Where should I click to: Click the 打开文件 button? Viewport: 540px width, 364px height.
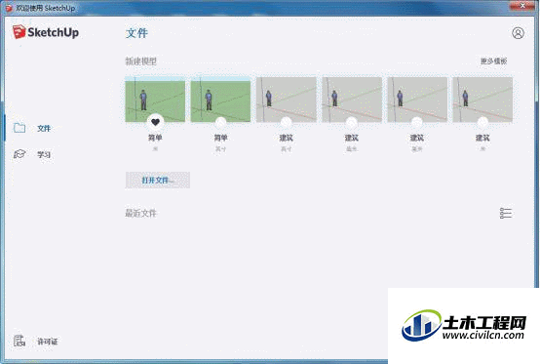tap(157, 180)
